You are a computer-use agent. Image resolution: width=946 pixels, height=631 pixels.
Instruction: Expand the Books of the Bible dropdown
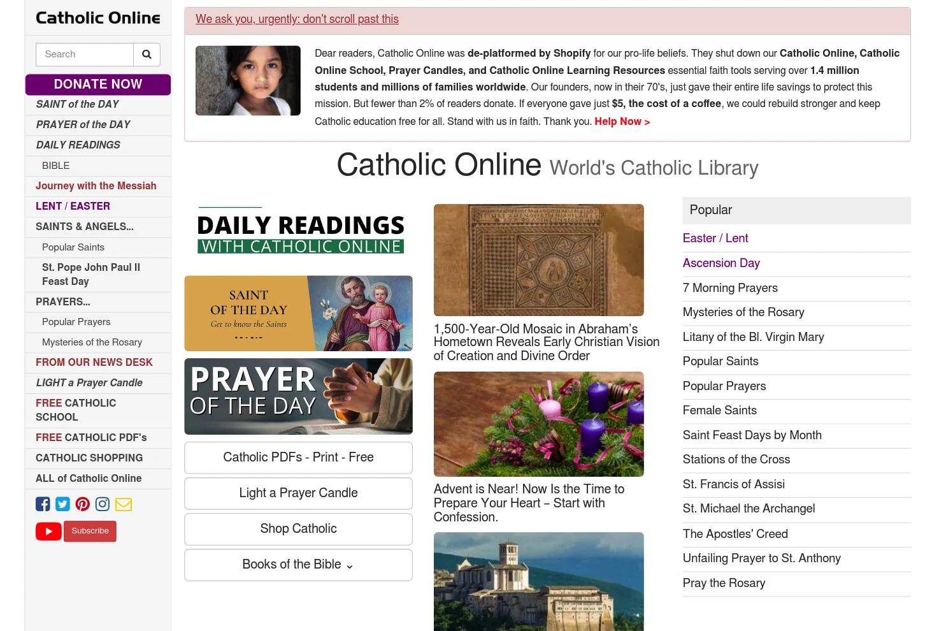298,565
